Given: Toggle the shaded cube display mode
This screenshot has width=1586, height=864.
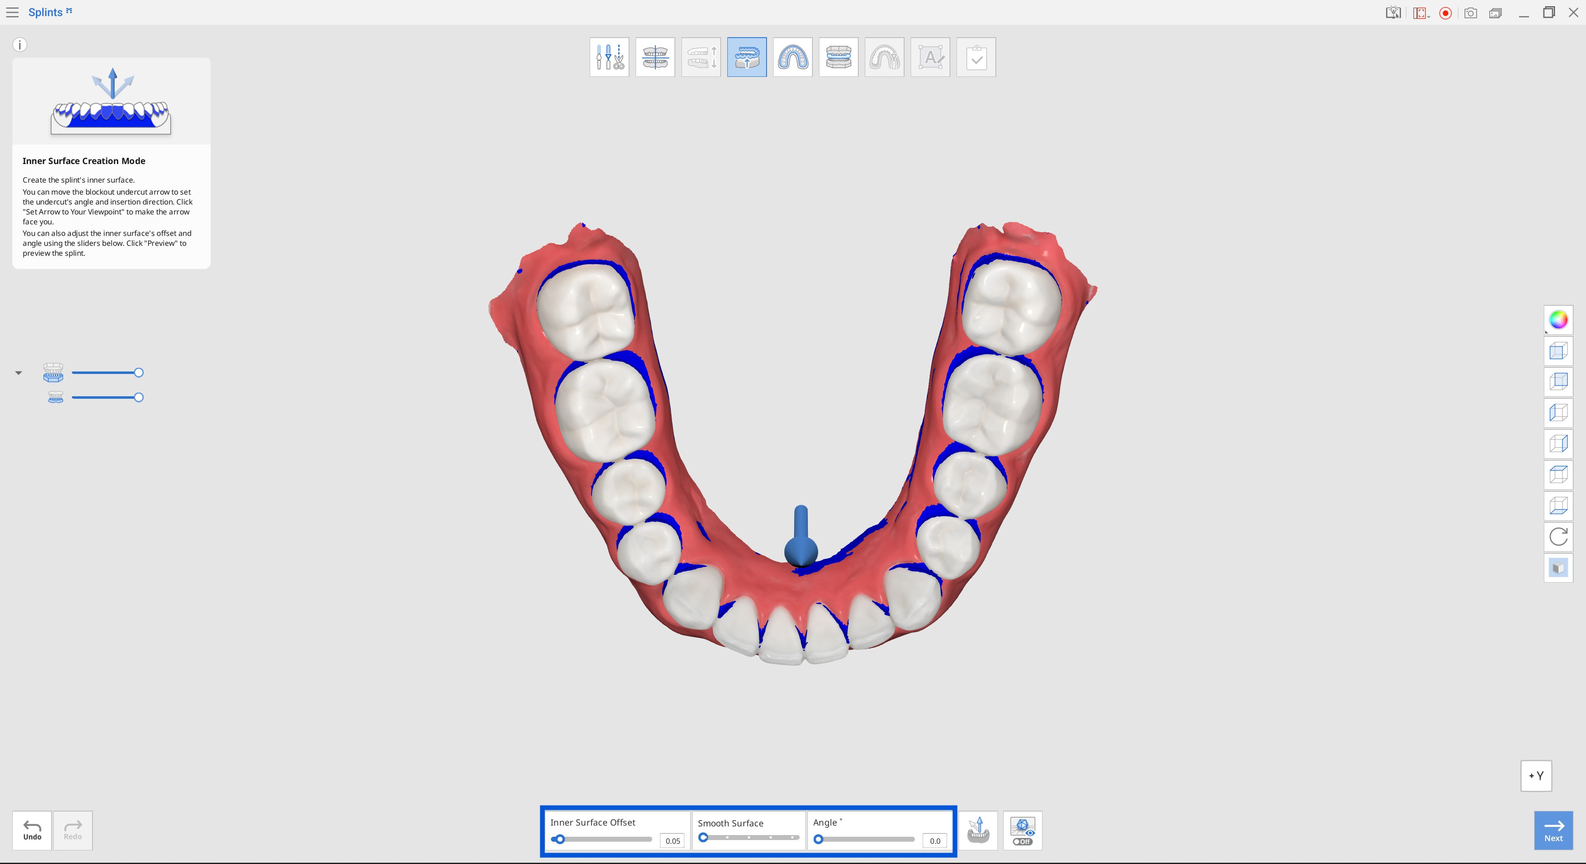Looking at the screenshot, I should click(1558, 568).
